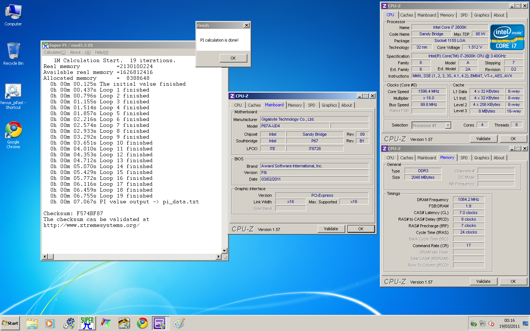The height and width of the screenshot is (331, 530).
Task: Switch to SPD tab in top-right CPU-Z window
Action: pyautogui.click(x=464, y=15)
